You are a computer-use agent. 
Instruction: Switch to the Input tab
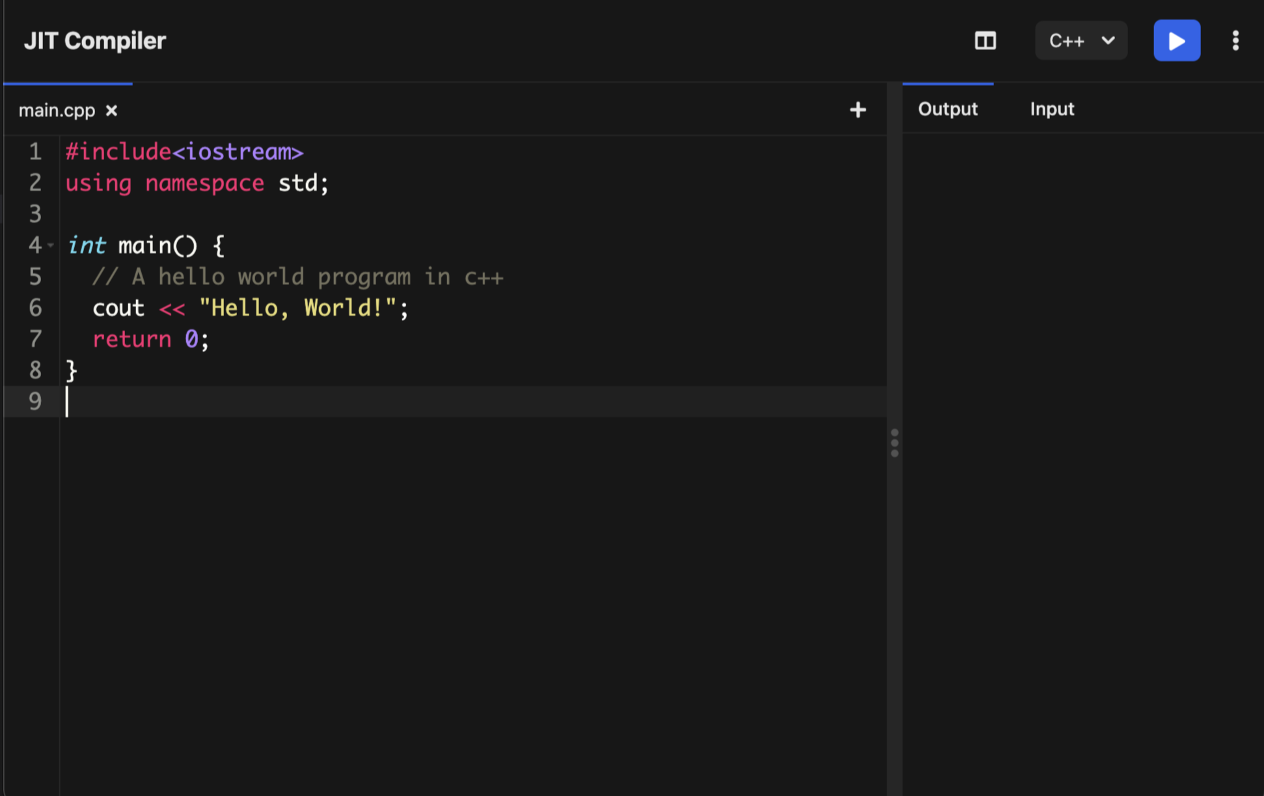point(1051,109)
